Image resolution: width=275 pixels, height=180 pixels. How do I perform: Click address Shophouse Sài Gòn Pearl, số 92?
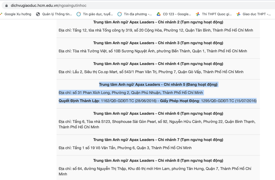click(157, 124)
